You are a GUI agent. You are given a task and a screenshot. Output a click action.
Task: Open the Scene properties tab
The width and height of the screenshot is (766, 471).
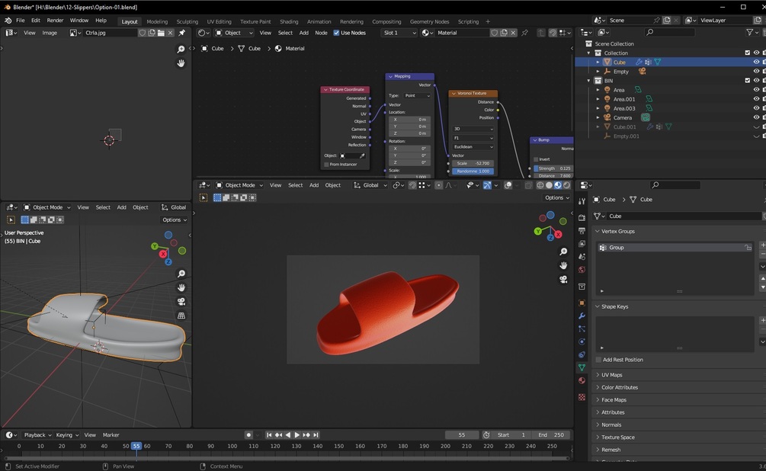pyautogui.click(x=582, y=257)
